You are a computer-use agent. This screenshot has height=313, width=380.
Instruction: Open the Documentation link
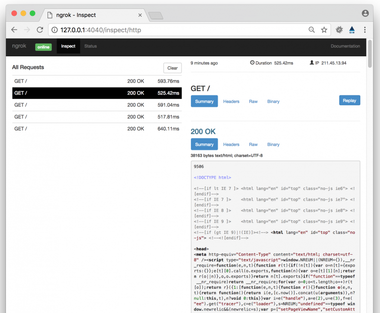point(345,46)
